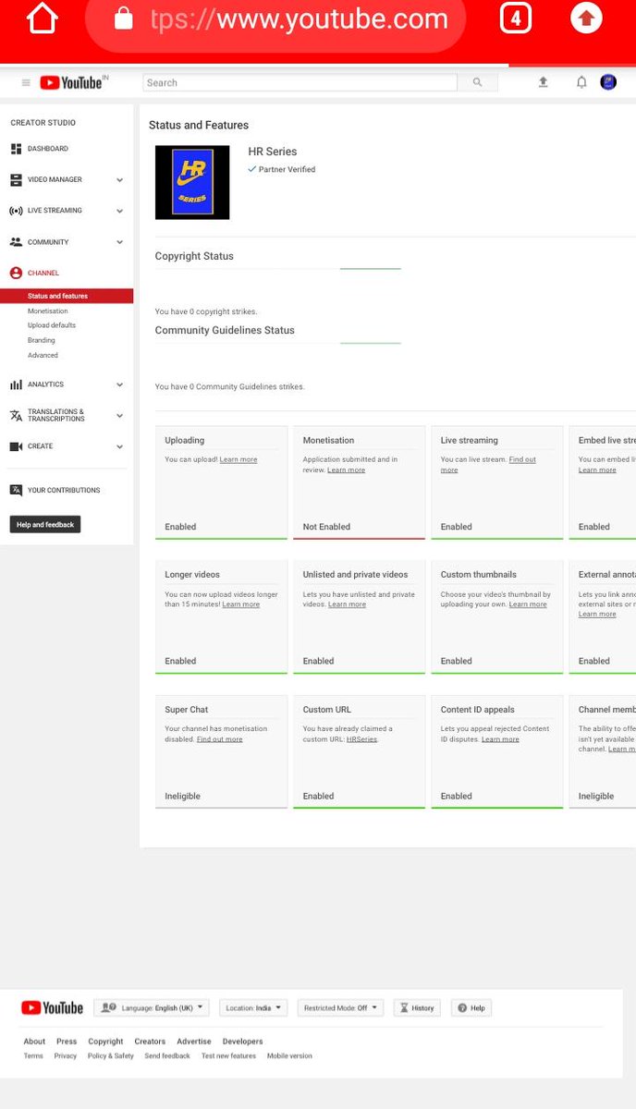Click the History footer button
The height and width of the screenshot is (1109, 636).
point(417,1008)
